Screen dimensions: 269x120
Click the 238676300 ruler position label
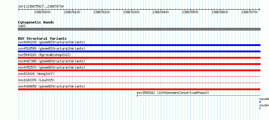click(131, 12)
